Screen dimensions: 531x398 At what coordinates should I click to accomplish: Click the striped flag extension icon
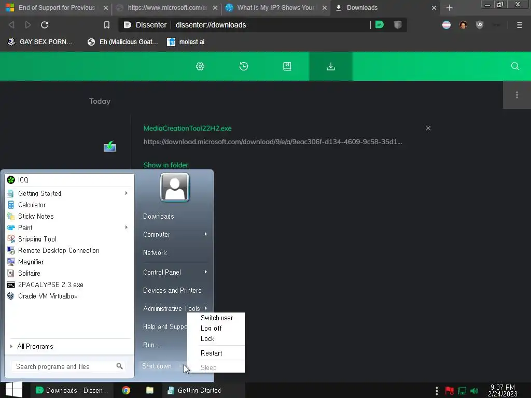pyautogui.click(x=446, y=25)
